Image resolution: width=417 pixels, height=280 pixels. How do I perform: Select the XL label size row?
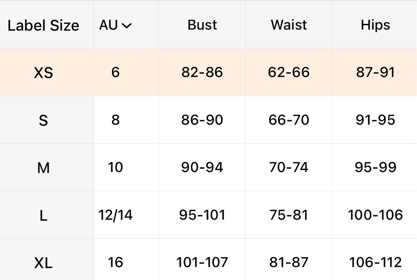(x=43, y=263)
